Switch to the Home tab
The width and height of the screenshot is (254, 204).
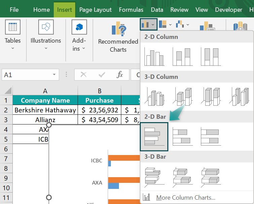(41, 10)
